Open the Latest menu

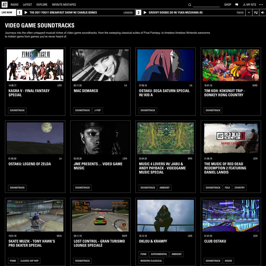(x=27, y=5)
